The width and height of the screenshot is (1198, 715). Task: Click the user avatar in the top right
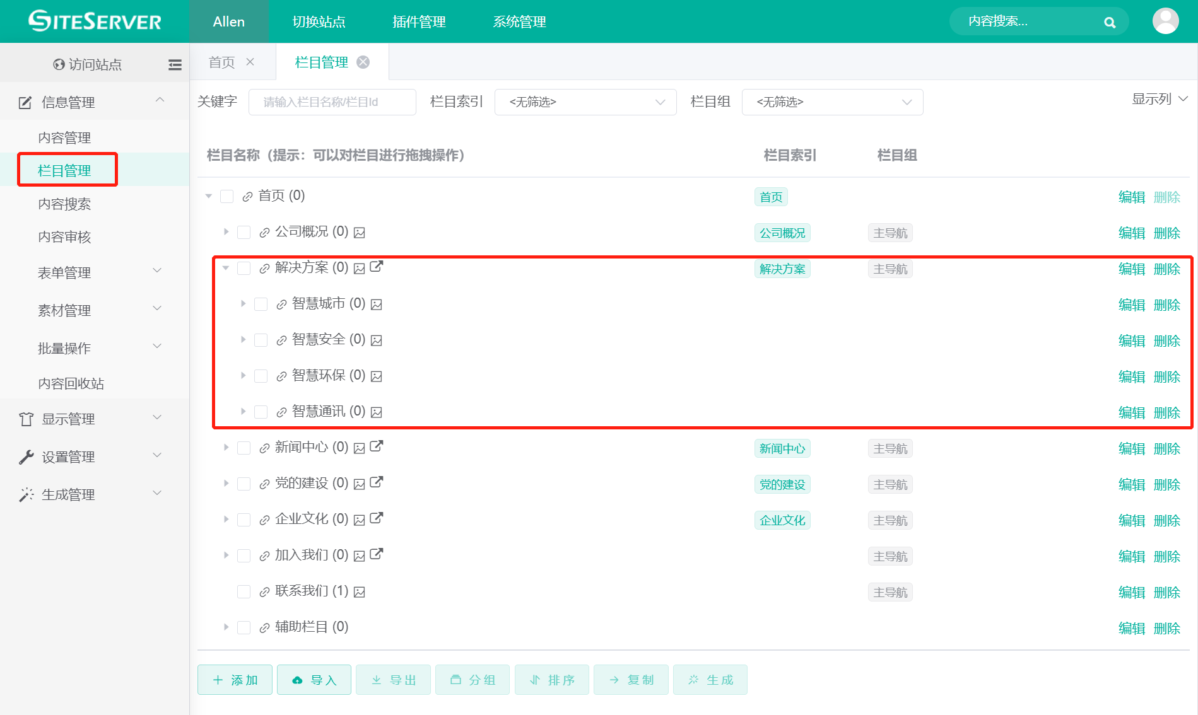coord(1165,21)
